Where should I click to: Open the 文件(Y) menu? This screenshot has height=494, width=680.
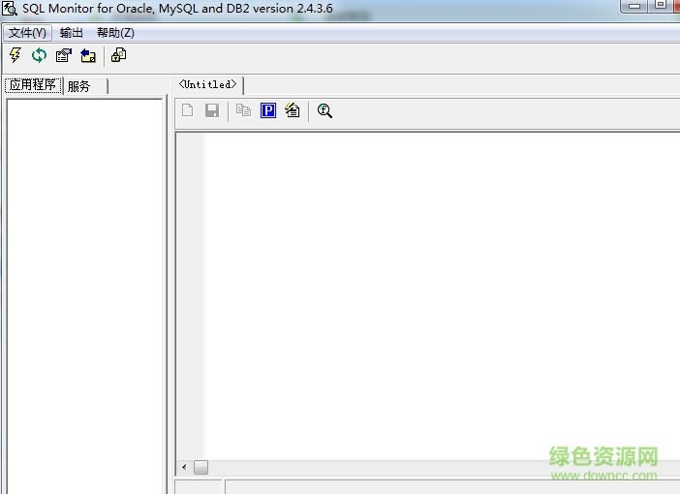[27, 33]
